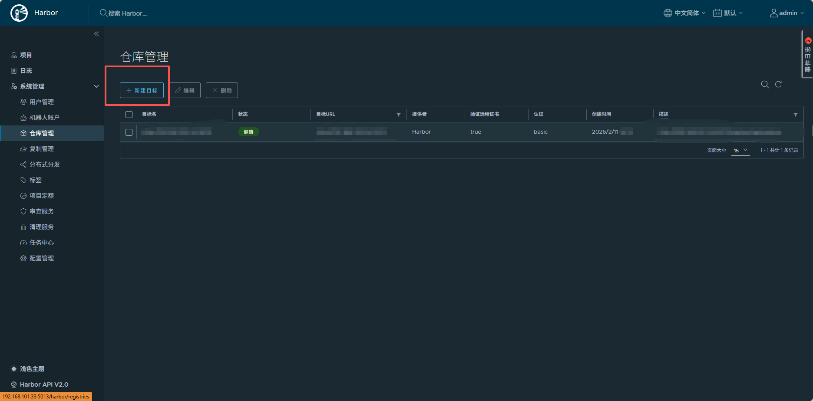Sort by 目标名 column header
This screenshot has height=401, width=813.
point(149,114)
